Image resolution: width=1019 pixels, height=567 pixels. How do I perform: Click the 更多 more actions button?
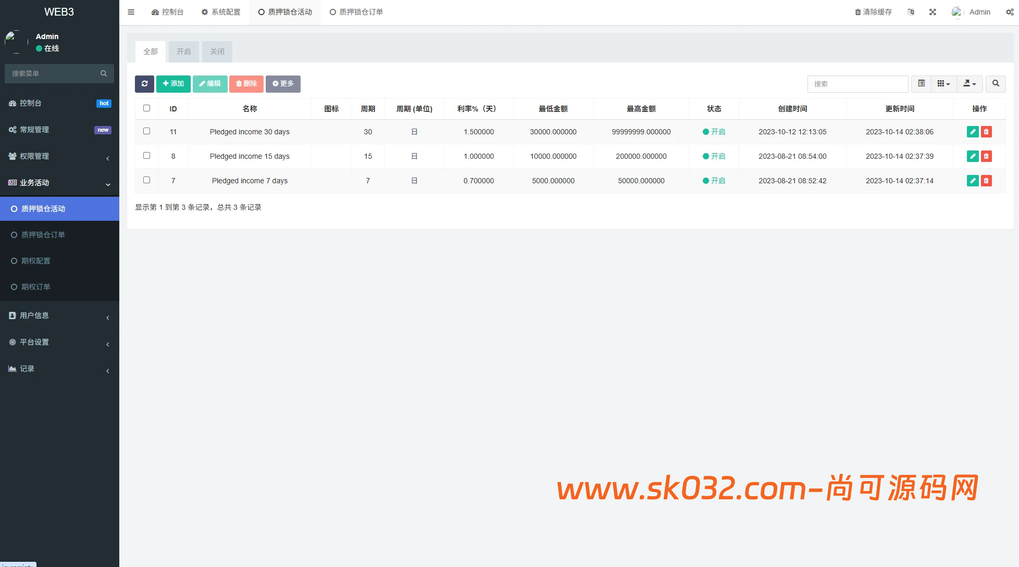283,84
